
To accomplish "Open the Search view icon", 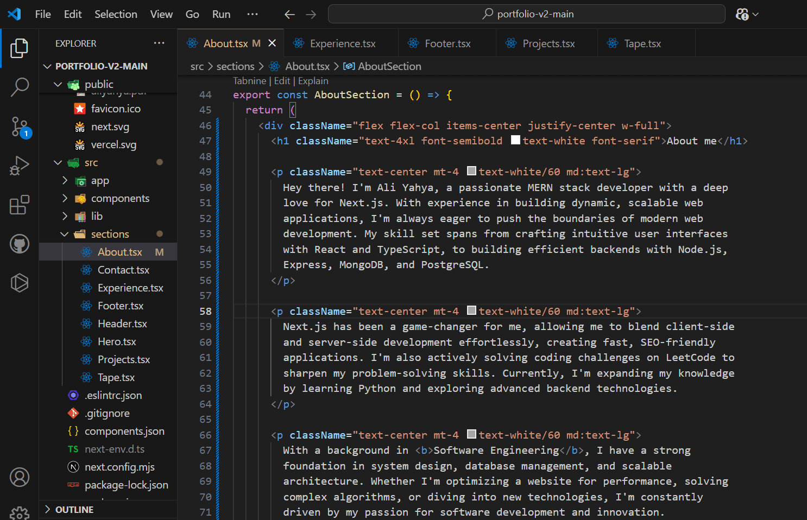I will (x=20, y=87).
